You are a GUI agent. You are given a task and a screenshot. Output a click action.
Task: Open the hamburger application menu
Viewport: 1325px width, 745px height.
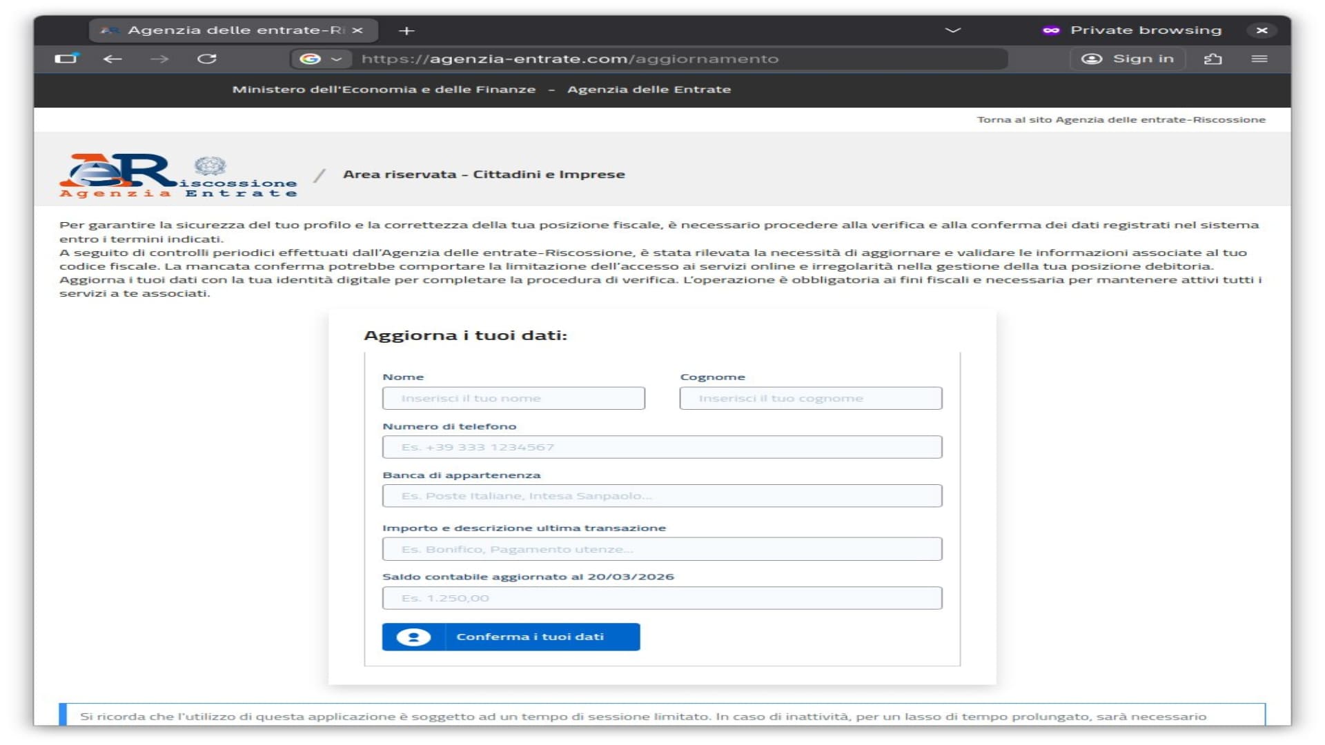1259,59
